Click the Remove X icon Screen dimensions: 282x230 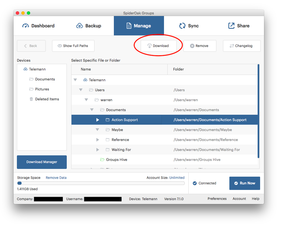tap(192, 46)
